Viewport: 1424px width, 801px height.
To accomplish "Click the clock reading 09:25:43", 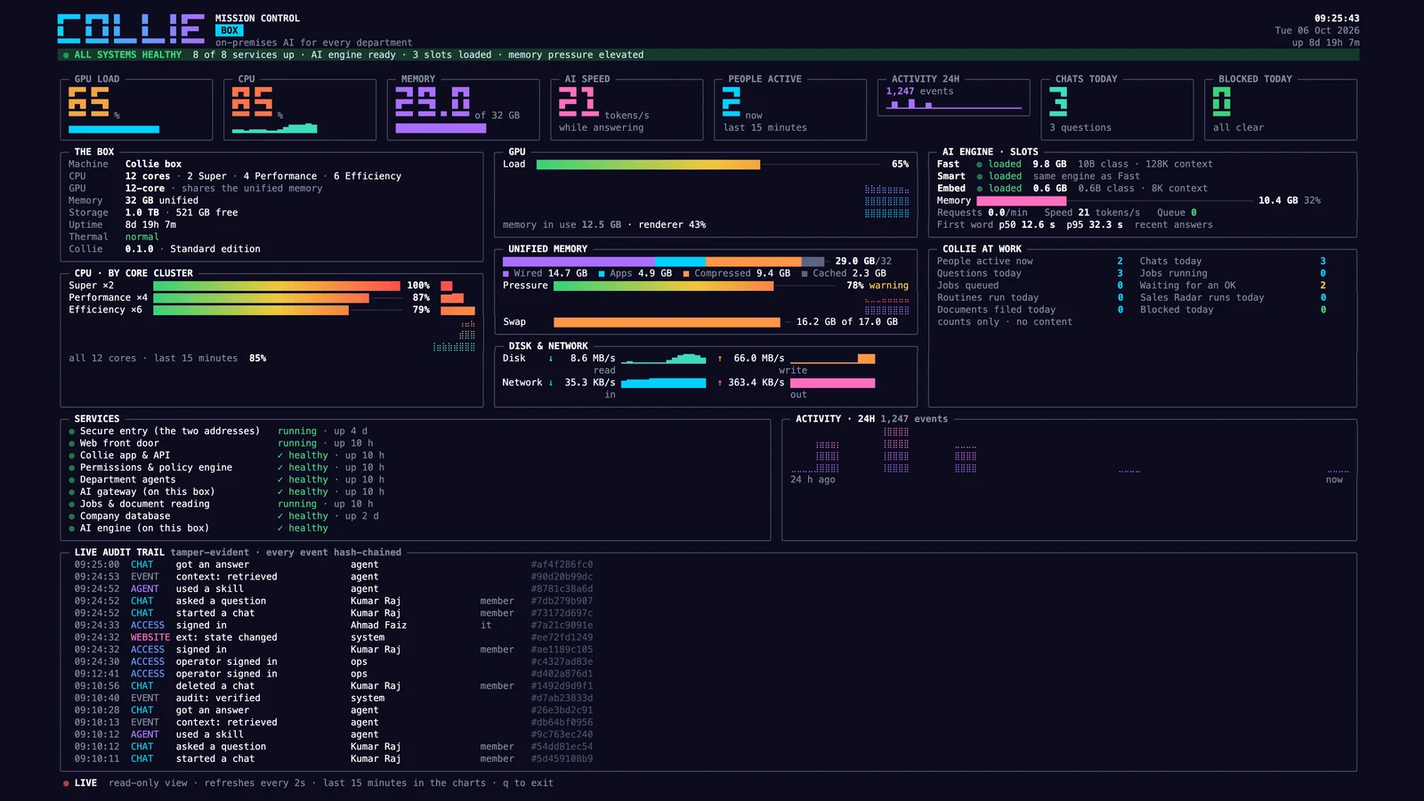I will click(1337, 19).
